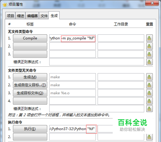Select the 生成 tab
The width and height of the screenshot is (161, 142).
click(54, 16)
